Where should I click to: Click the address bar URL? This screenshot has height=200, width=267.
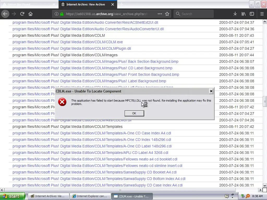[106, 14]
